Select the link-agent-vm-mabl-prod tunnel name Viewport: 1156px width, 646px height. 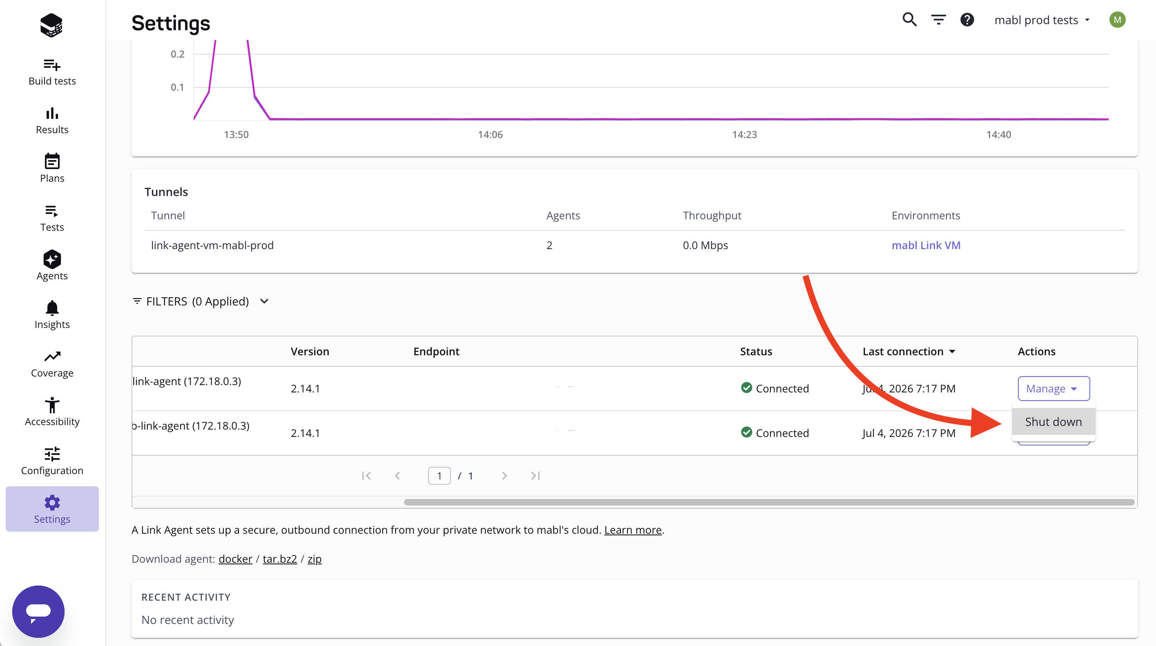pos(212,245)
